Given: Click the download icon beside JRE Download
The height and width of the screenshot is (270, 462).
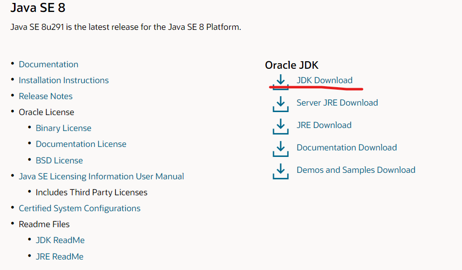Looking at the screenshot, I should (x=281, y=127).
